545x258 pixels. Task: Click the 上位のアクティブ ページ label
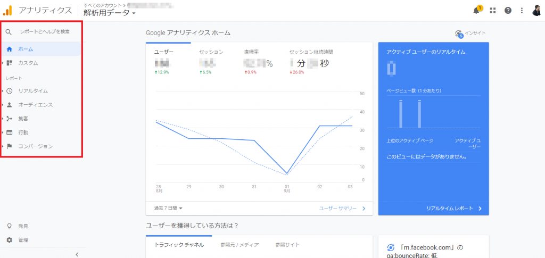point(410,140)
